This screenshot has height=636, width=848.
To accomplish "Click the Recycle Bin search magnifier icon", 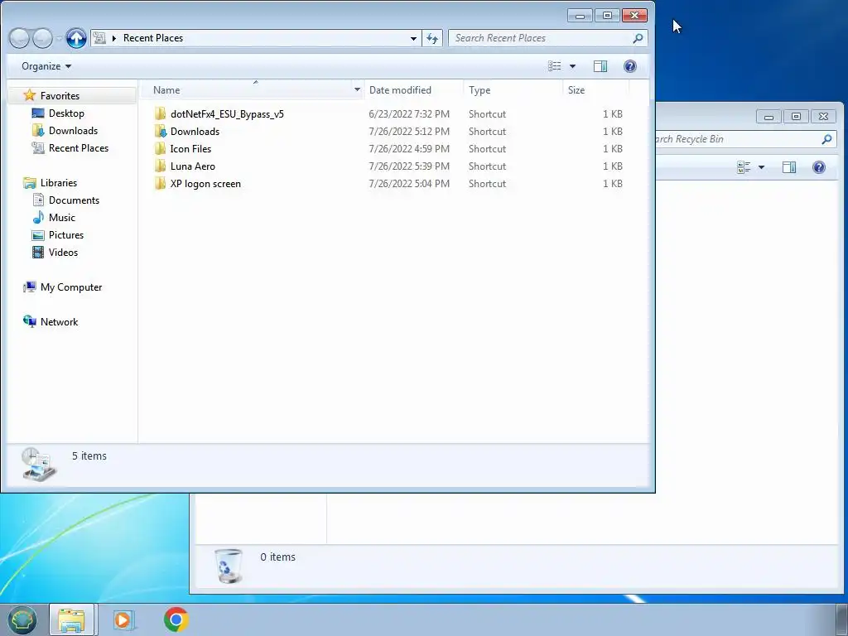I will click(826, 139).
